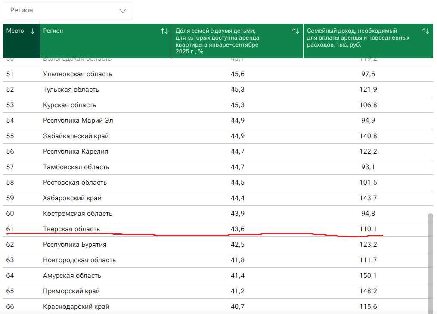Sort by share of families column icon
437x314 pixels.
[295, 31]
